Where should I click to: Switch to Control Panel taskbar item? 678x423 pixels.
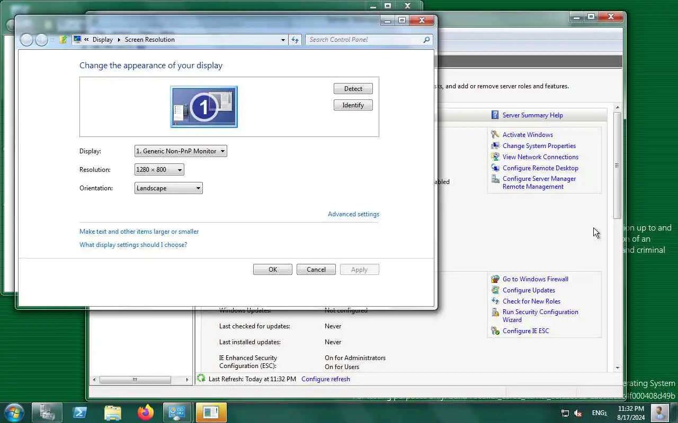click(178, 412)
